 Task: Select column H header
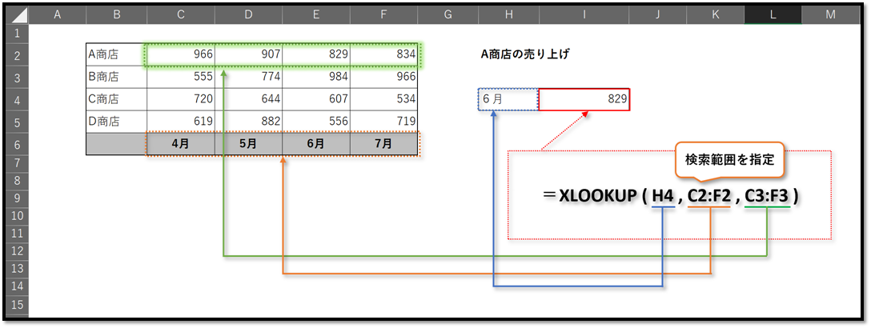[x=508, y=15]
